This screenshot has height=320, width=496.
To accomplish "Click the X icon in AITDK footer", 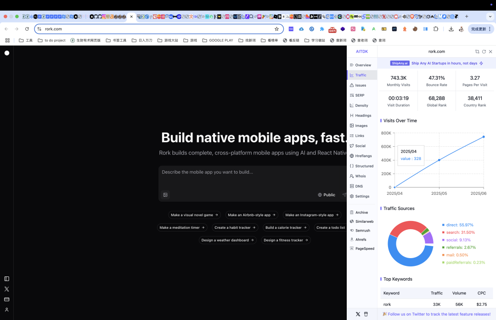I will coord(358,314).
